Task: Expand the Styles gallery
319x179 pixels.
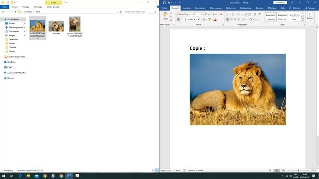Action: [x=302, y=20]
